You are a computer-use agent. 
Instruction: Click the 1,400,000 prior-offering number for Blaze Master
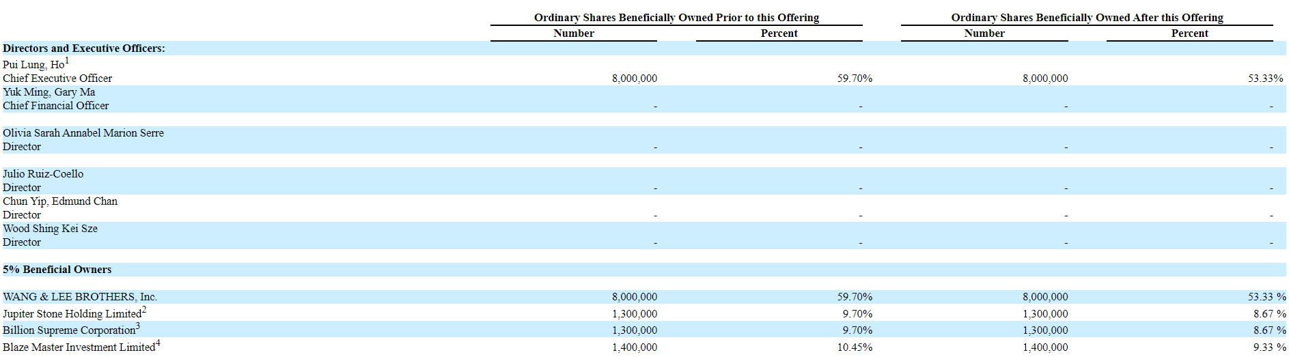pyautogui.click(x=635, y=347)
